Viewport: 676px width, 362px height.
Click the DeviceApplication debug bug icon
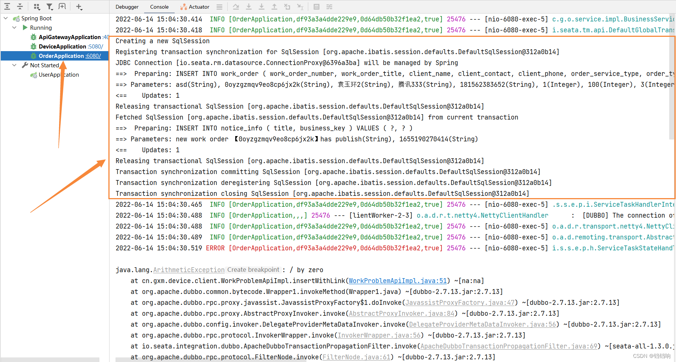[x=33, y=46]
